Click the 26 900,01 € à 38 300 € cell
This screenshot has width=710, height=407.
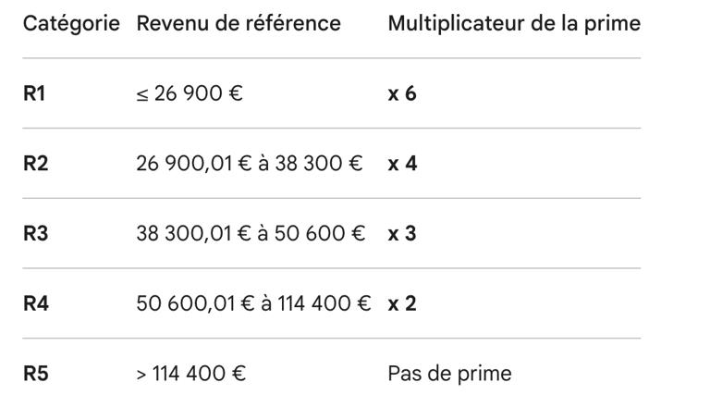click(249, 164)
